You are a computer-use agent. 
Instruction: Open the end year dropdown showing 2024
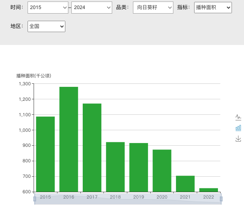[91, 8]
